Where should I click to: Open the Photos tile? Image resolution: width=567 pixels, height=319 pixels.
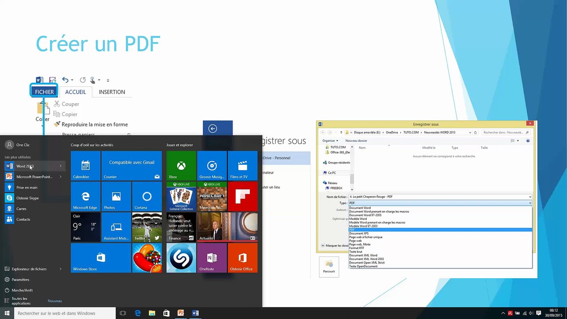pos(116,196)
